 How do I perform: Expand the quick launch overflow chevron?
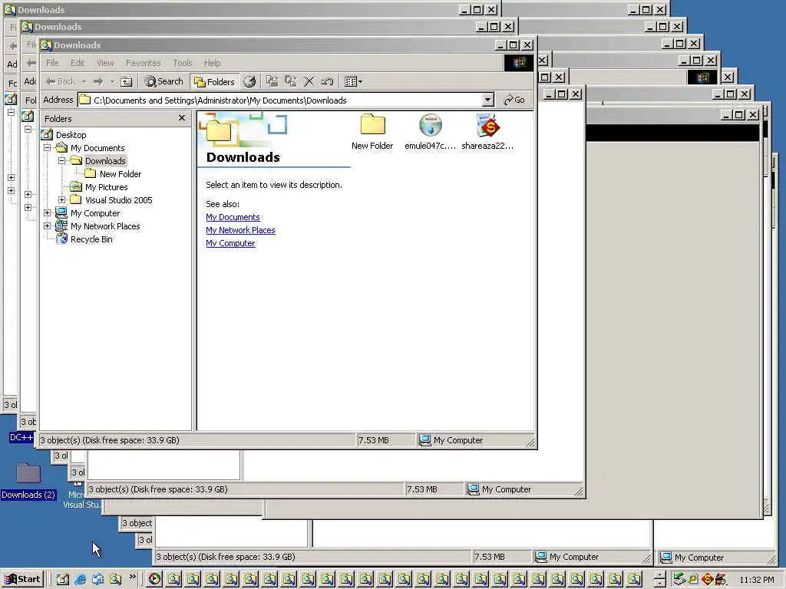(132, 577)
